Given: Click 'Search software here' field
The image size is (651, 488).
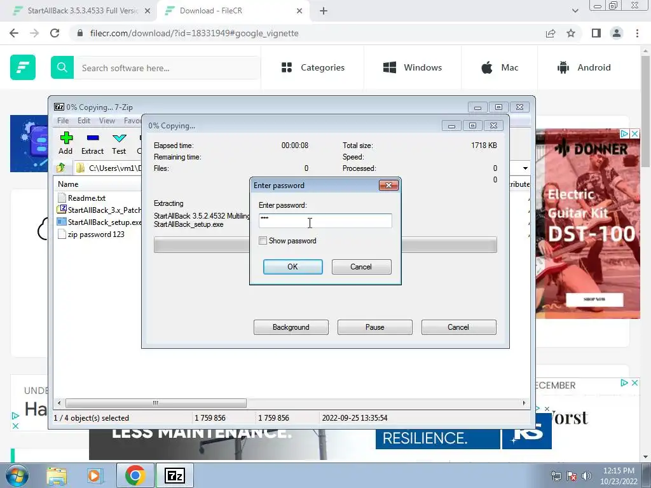Looking at the screenshot, I should pyautogui.click(x=166, y=67).
